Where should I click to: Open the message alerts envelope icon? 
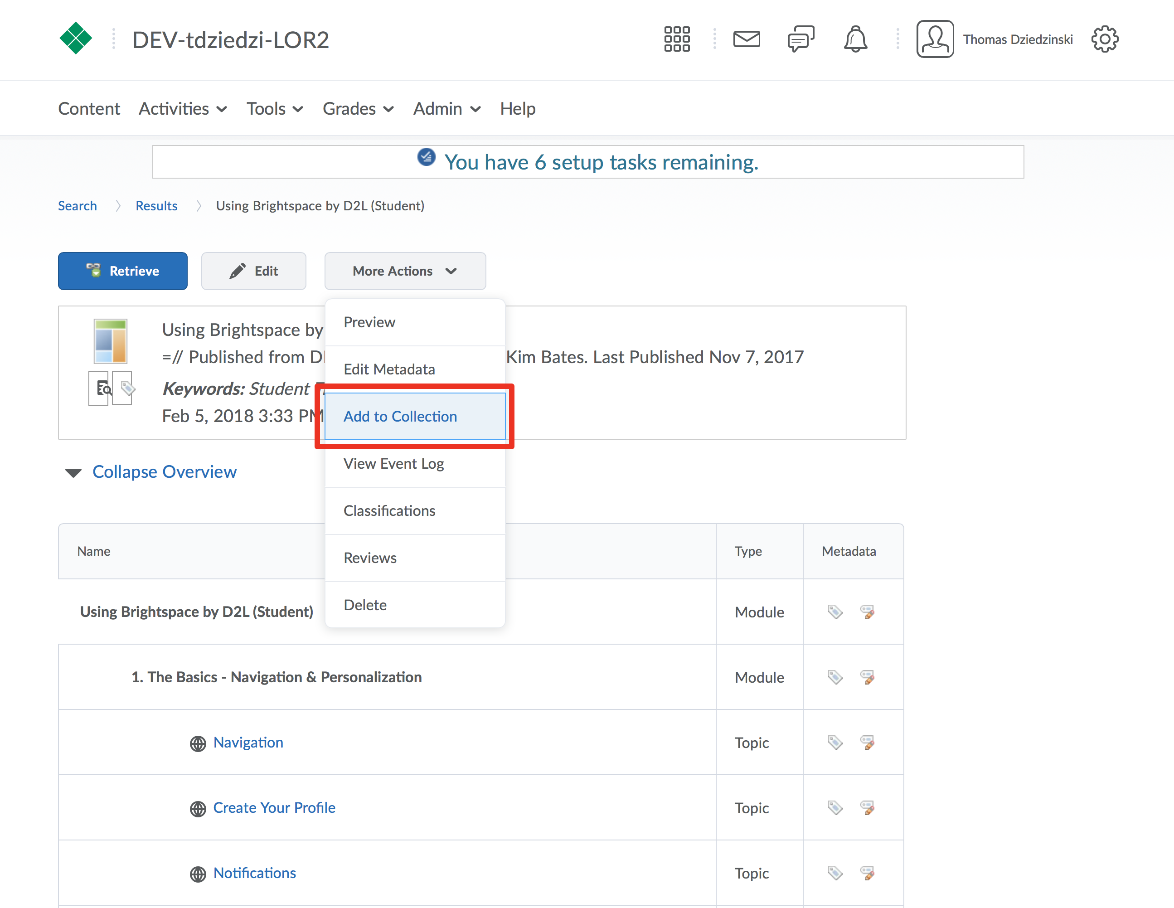coord(747,39)
